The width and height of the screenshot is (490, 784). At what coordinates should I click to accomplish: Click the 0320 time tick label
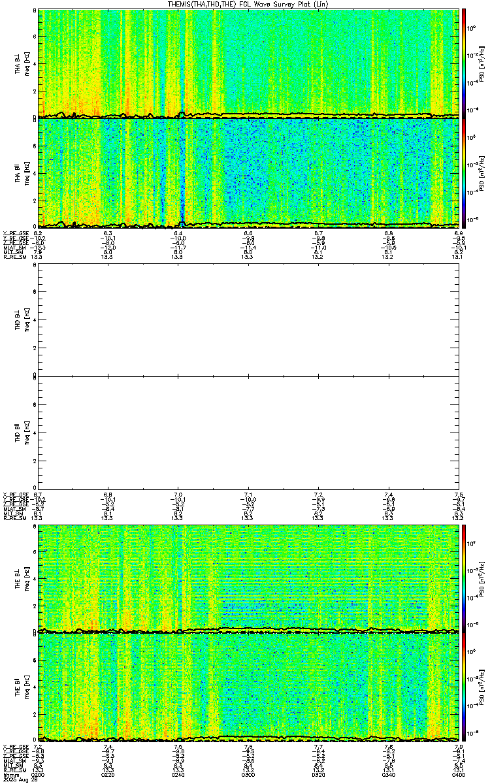coord(318,775)
